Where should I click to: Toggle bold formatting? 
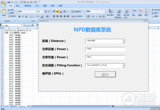[x=19, y=17]
